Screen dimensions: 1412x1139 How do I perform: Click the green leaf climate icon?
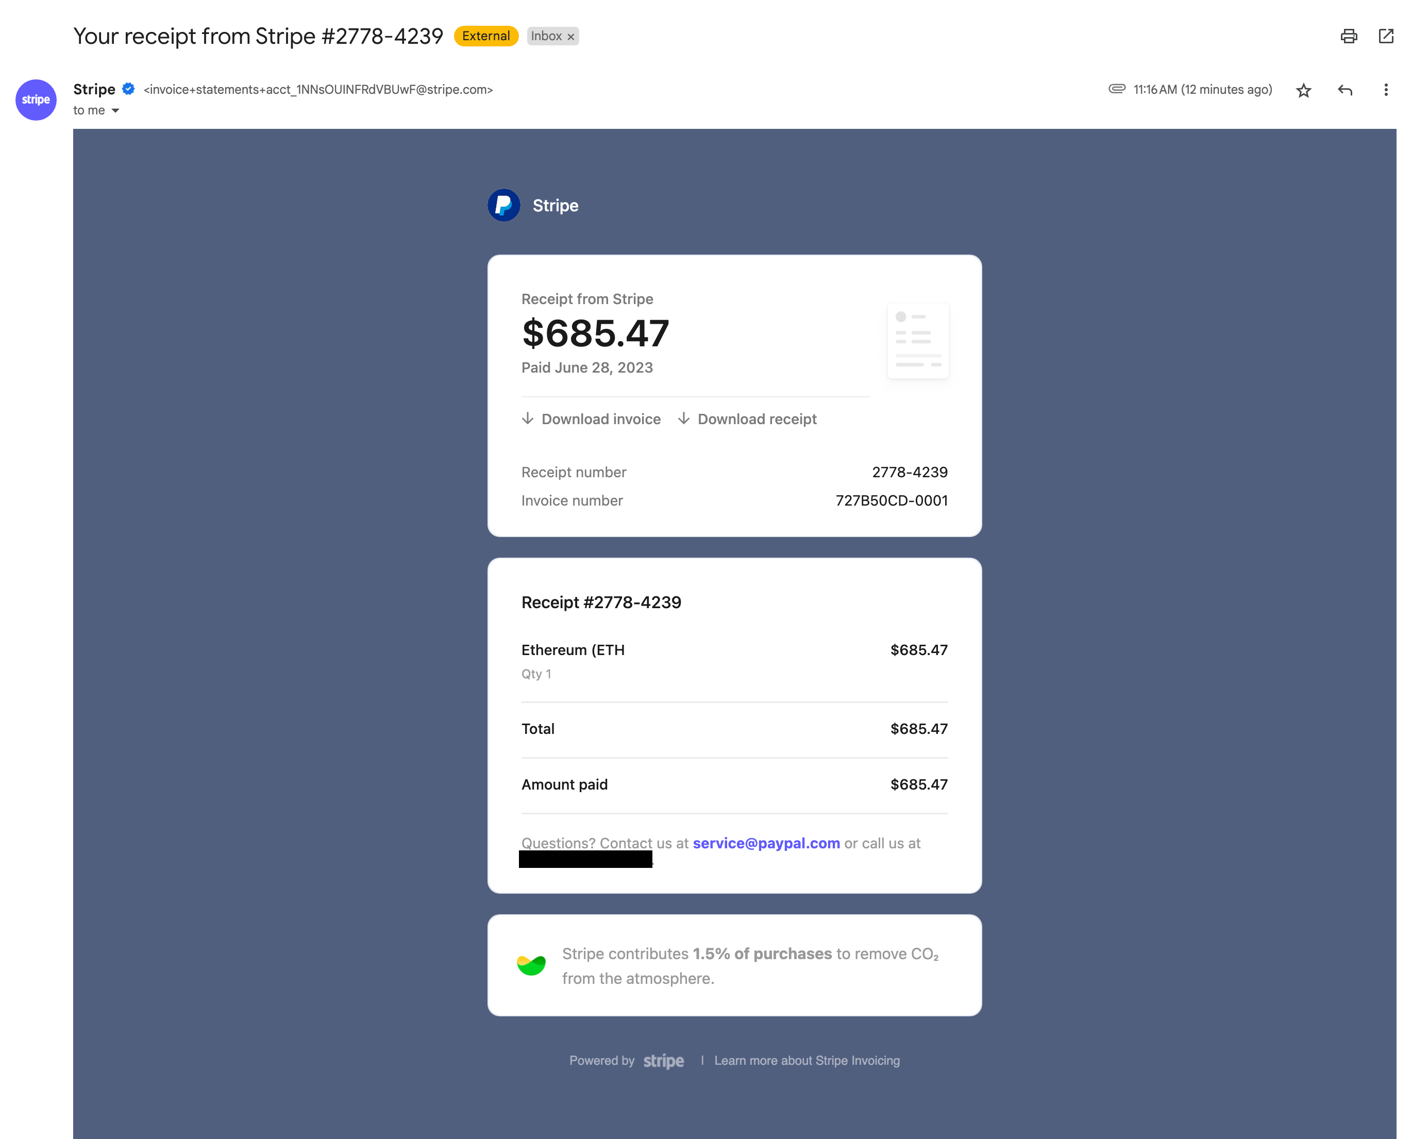tap(531, 965)
